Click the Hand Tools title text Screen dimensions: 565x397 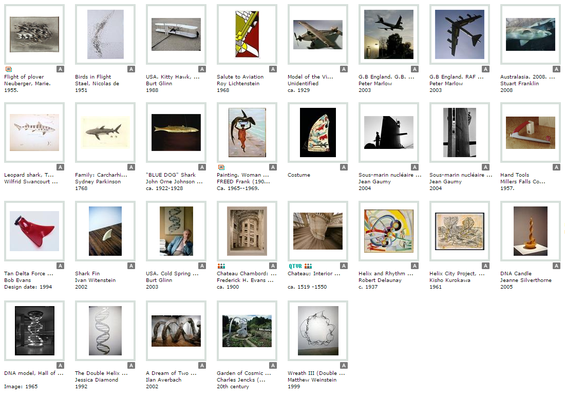tap(515, 175)
